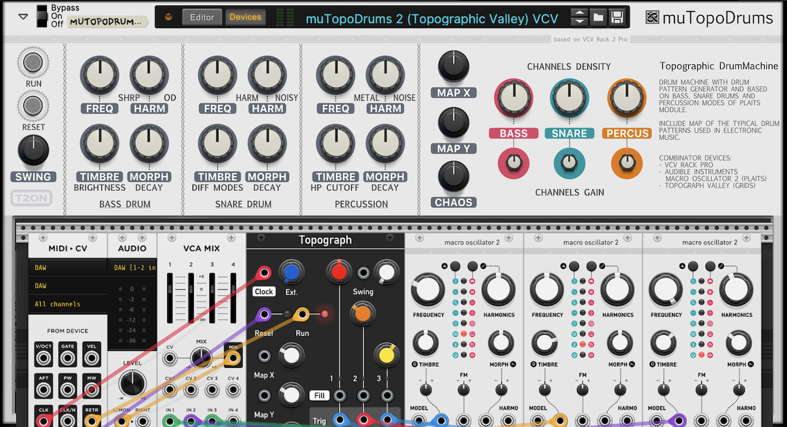Click the small orange PERCUS channel gain knob

(x=627, y=163)
